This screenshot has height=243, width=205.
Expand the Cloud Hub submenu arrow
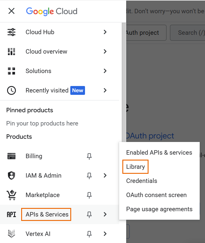click(x=105, y=32)
